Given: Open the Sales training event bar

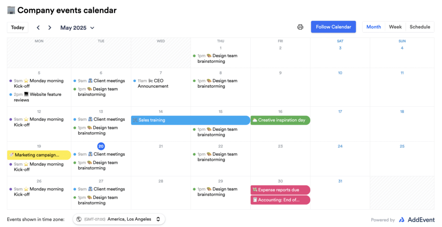Looking at the screenshot, I should [x=190, y=120].
